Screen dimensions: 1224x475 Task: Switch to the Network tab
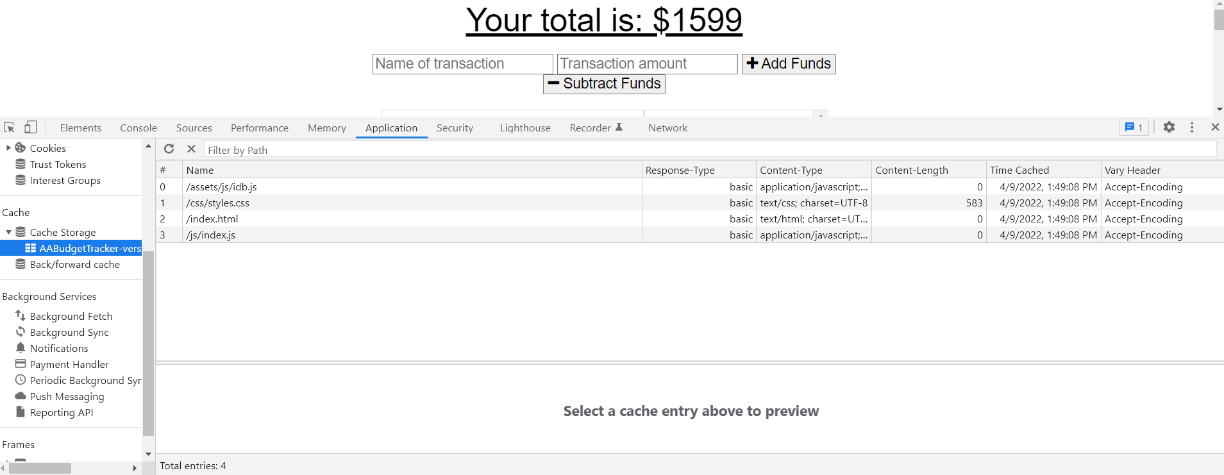[667, 128]
